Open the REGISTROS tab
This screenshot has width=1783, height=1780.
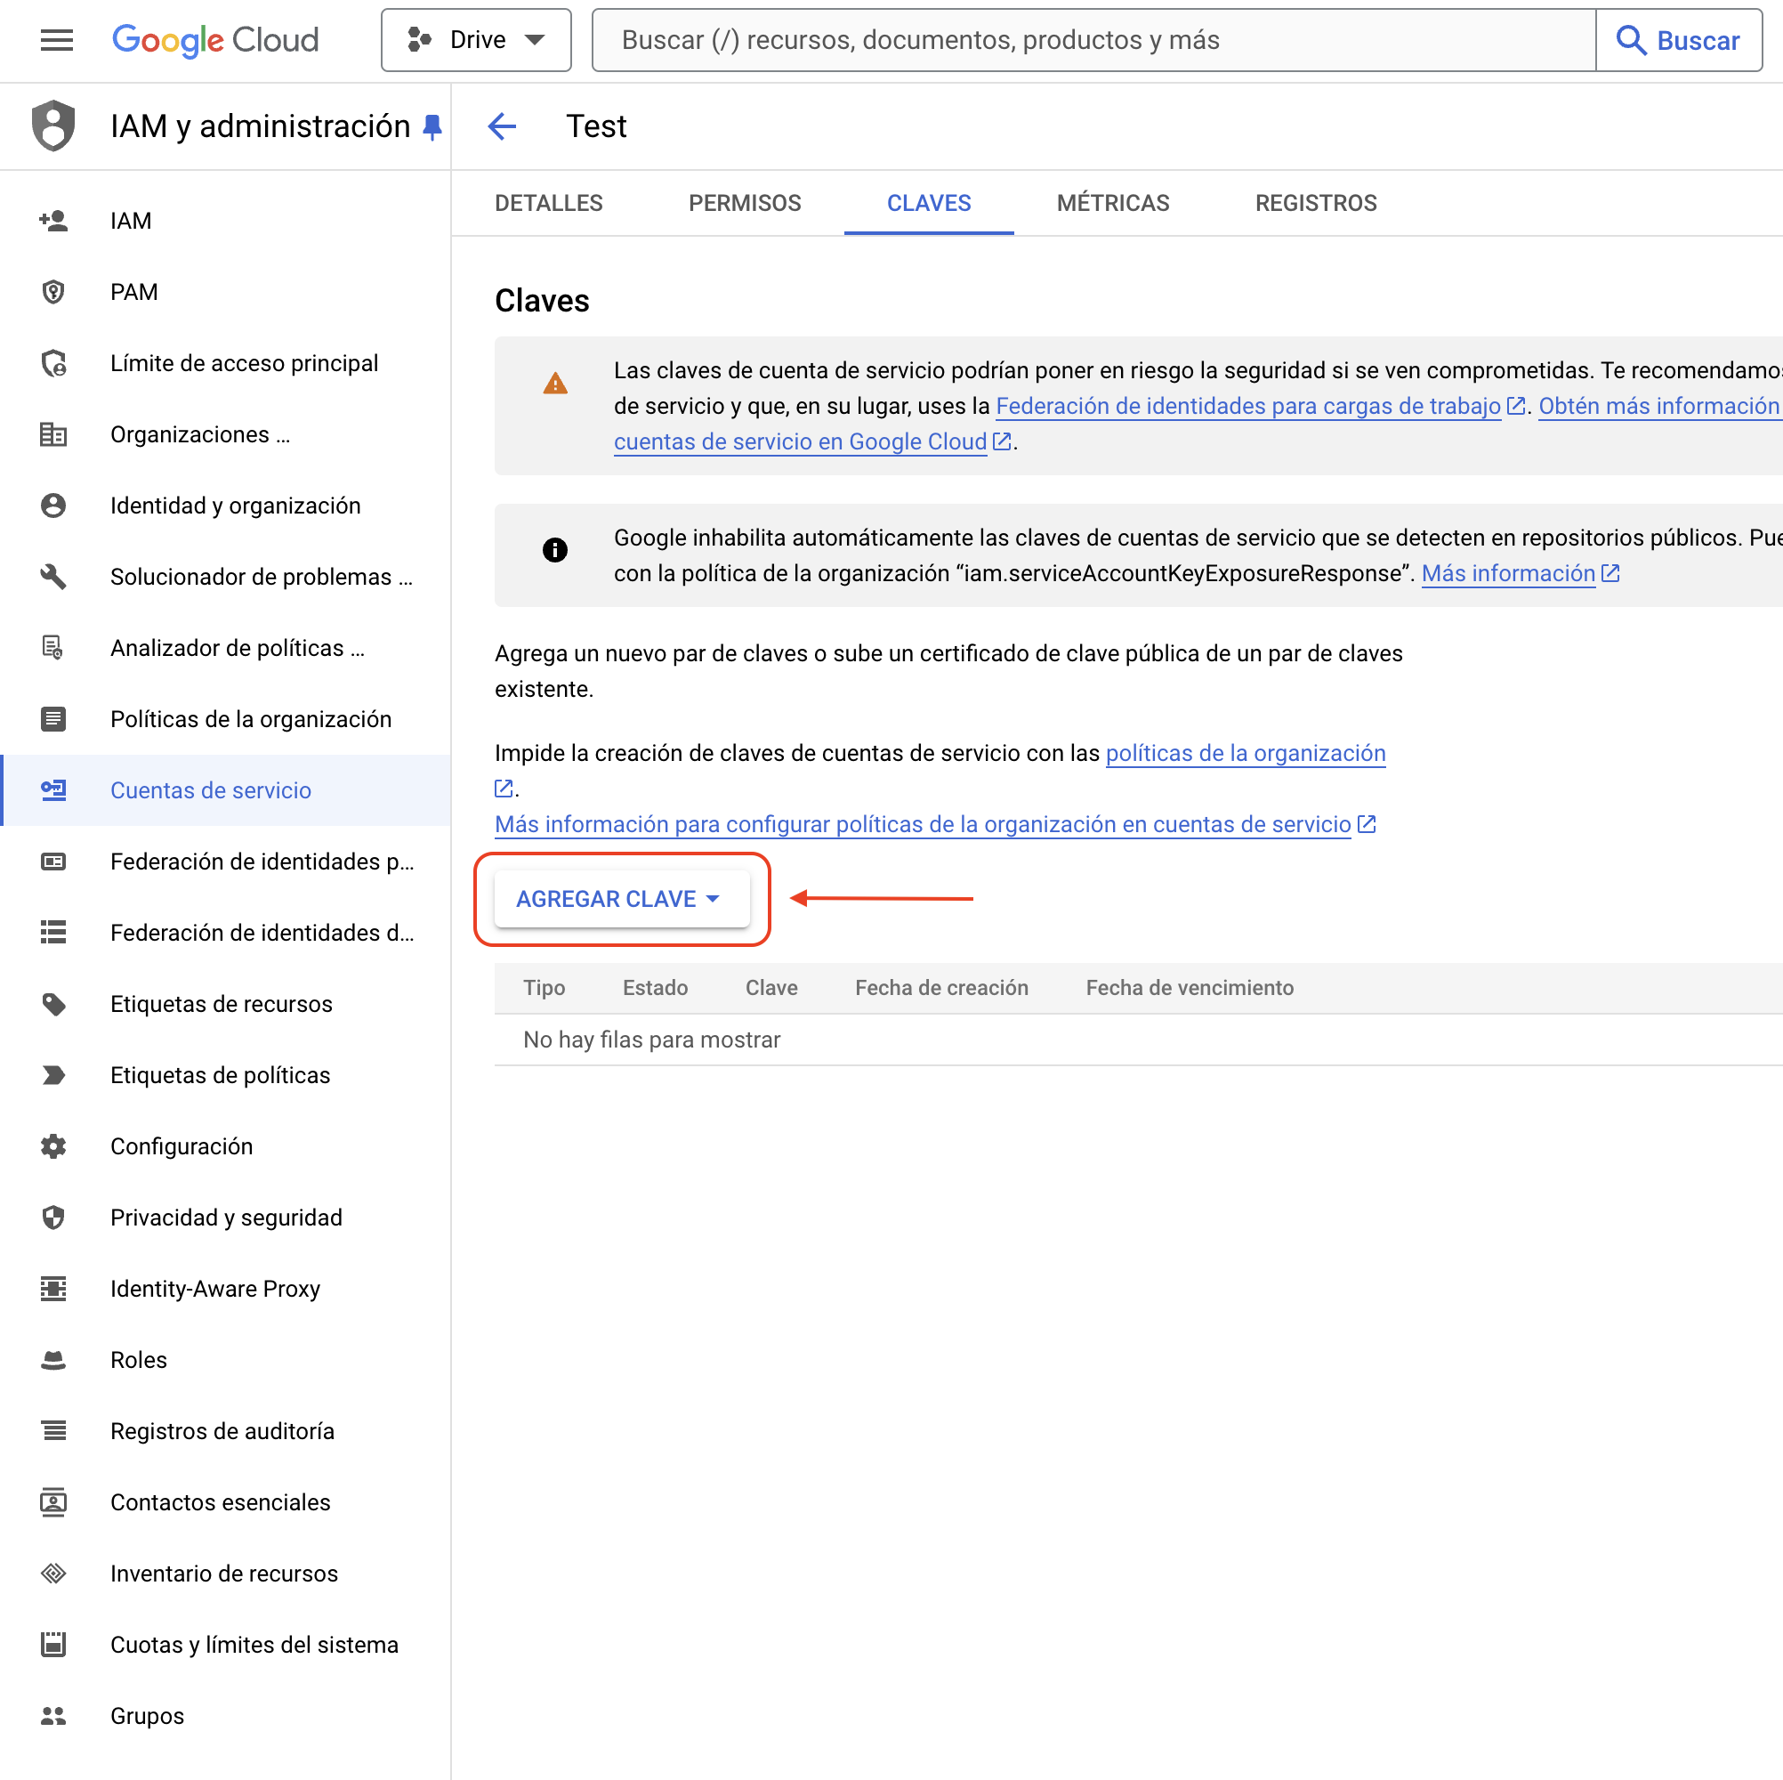(x=1315, y=203)
